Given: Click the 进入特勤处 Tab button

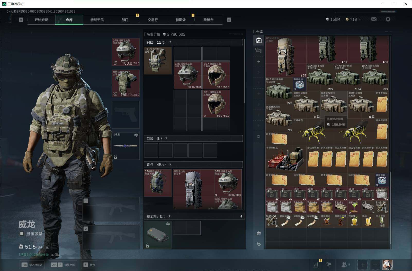Looking at the screenshot, I should point(32,265).
